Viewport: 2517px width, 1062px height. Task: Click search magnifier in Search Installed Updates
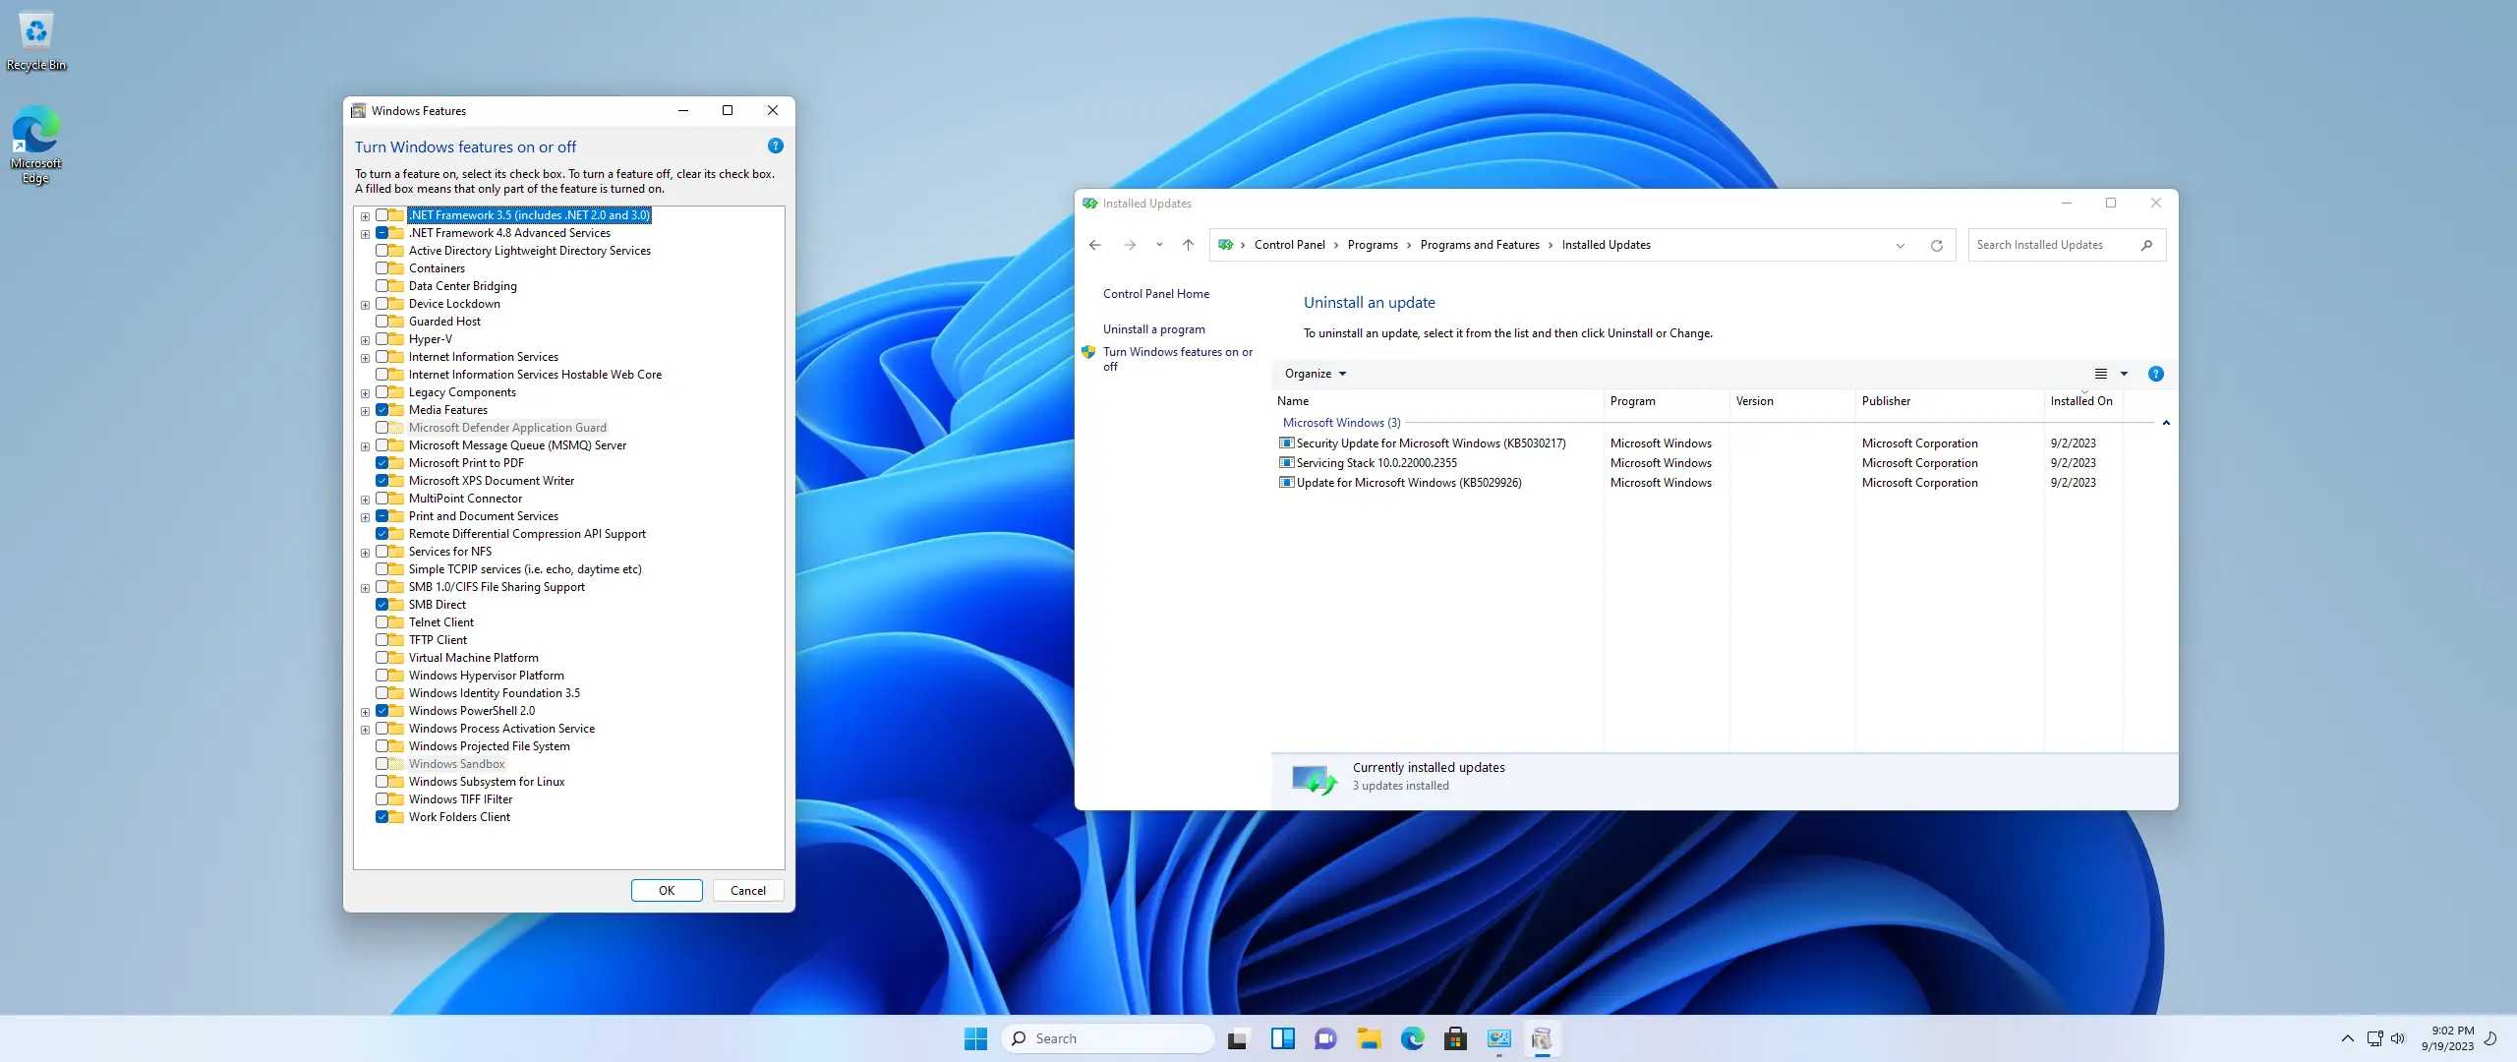[x=2146, y=245]
